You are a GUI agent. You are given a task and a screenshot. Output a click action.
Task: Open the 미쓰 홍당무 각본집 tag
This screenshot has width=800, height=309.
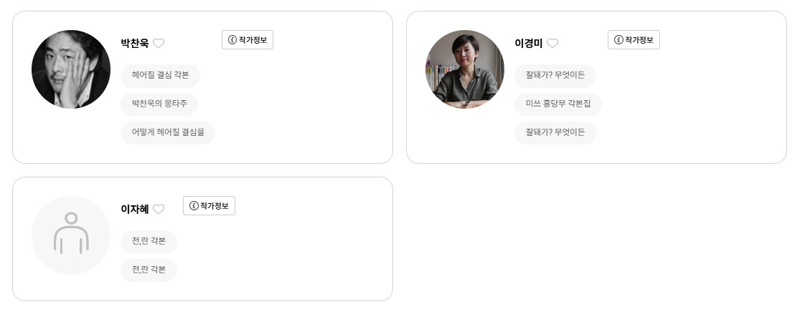click(x=557, y=104)
